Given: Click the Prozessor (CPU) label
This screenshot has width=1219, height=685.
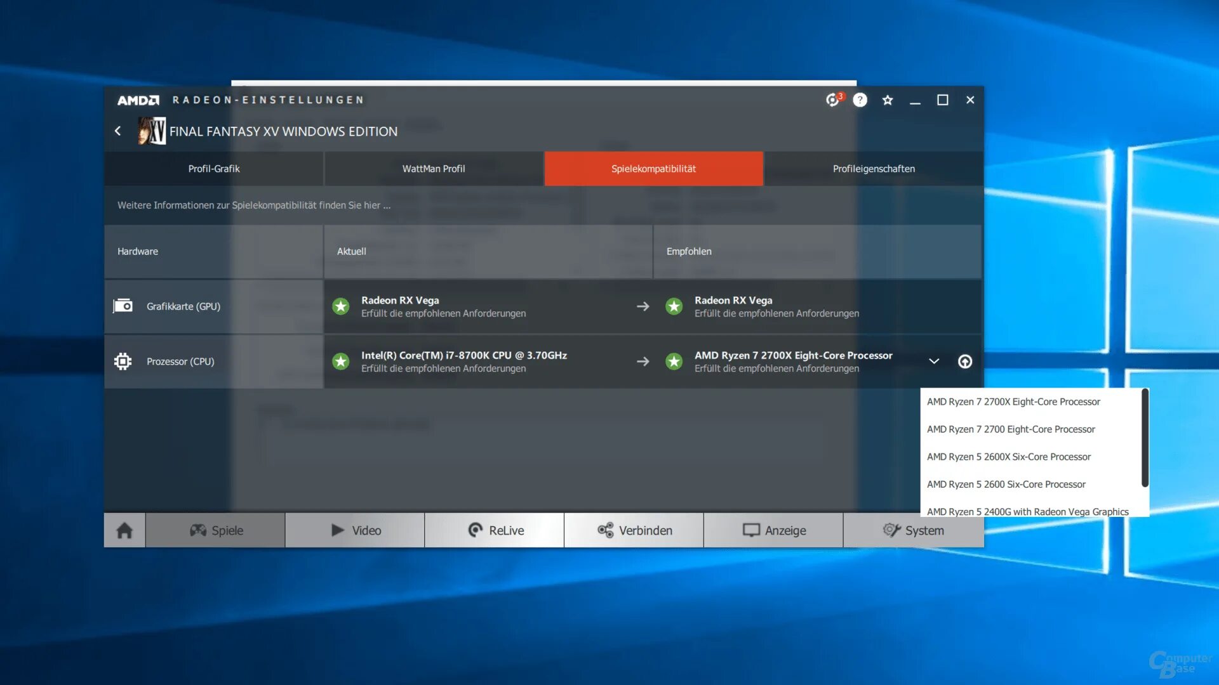Looking at the screenshot, I should pos(180,362).
